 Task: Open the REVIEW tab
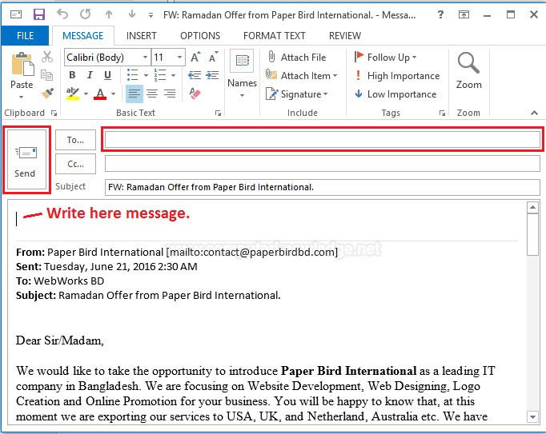pos(345,36)
